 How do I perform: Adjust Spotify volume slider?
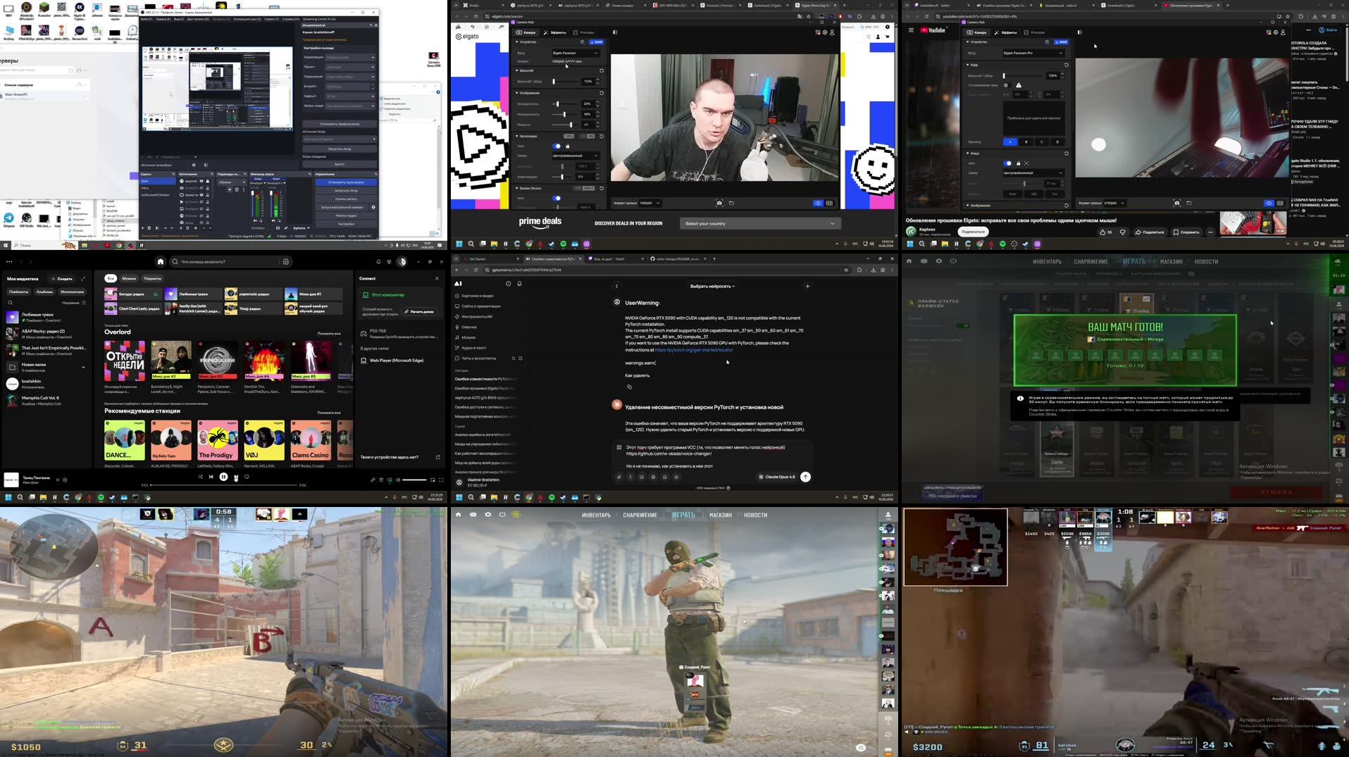pos(414,480)
